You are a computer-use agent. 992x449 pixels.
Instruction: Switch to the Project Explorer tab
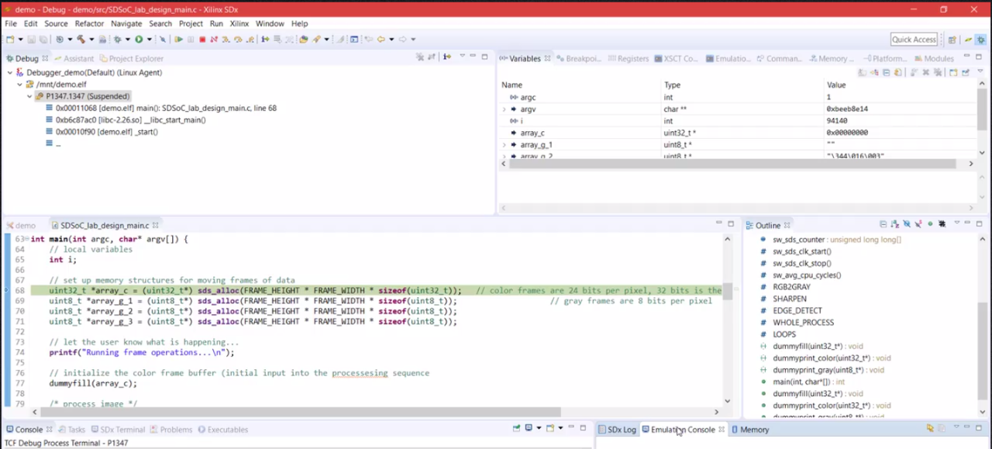point(131,58)
